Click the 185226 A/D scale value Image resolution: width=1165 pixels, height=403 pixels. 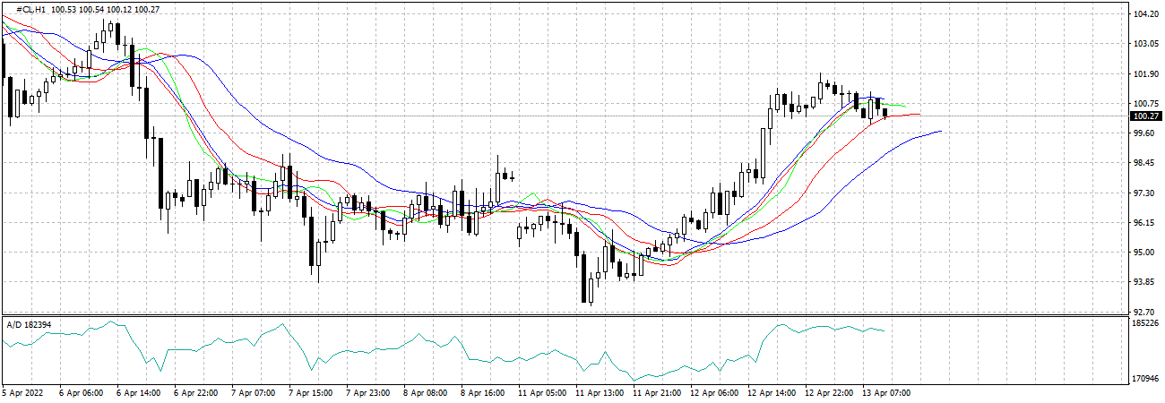click(x=1146, y=323)
